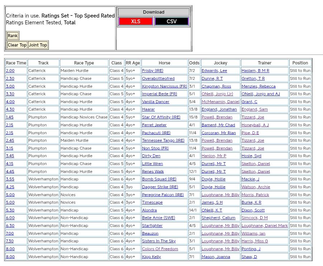
Task: Open trainer link Loughnane, Daniel Mark
Action: point(265,226)
